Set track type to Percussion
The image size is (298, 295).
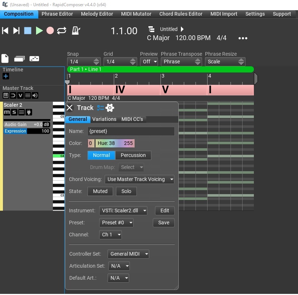point(133,155)
